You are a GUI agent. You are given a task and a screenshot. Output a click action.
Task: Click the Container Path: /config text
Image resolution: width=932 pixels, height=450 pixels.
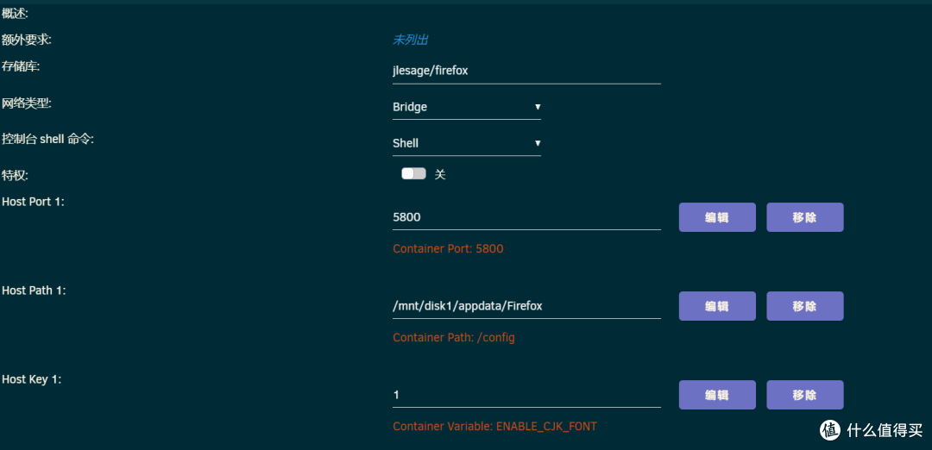453,337
